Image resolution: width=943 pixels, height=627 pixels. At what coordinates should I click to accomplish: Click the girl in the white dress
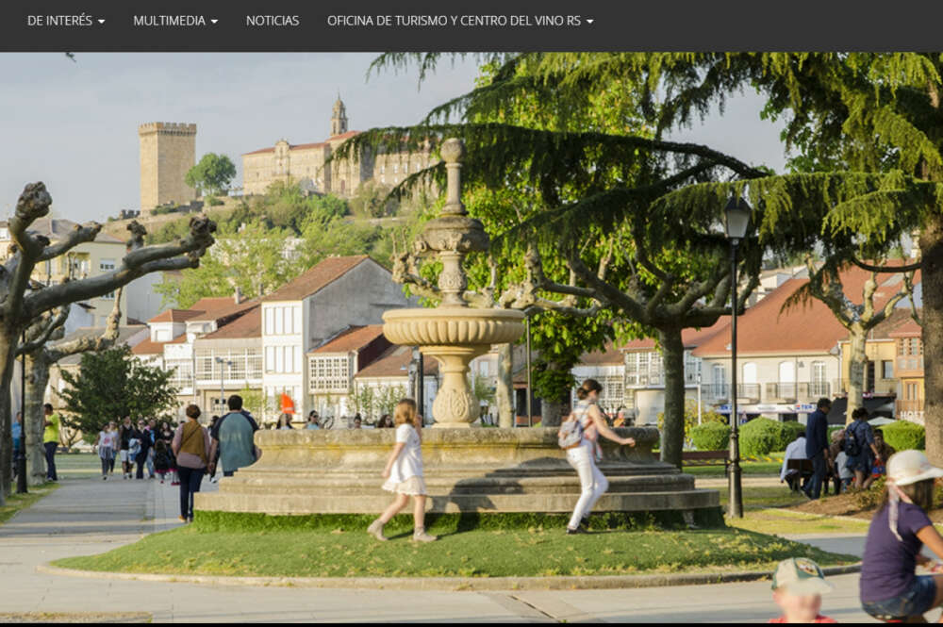[x=406, y=469]
